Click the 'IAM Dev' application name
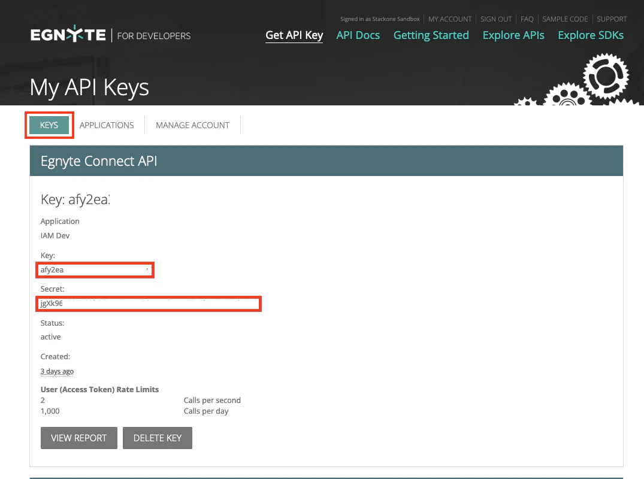Image resolution: width=644 pixels, height=479 pixels. tap(55, 235)
